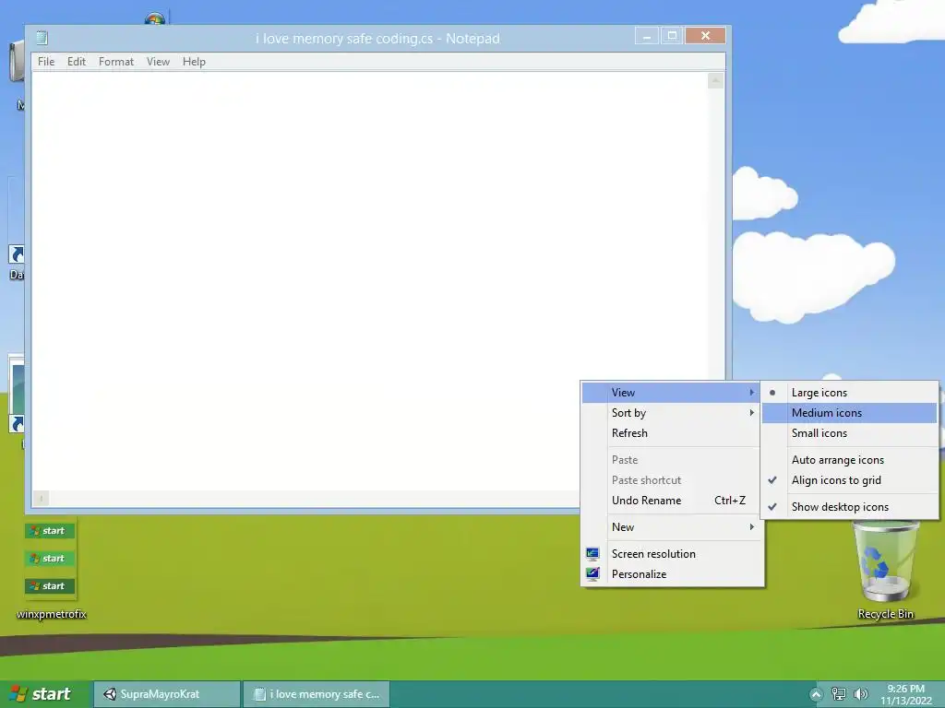
Task: Click the Notepad window title text
Action: pyautogui.click(x=377, y=39)
